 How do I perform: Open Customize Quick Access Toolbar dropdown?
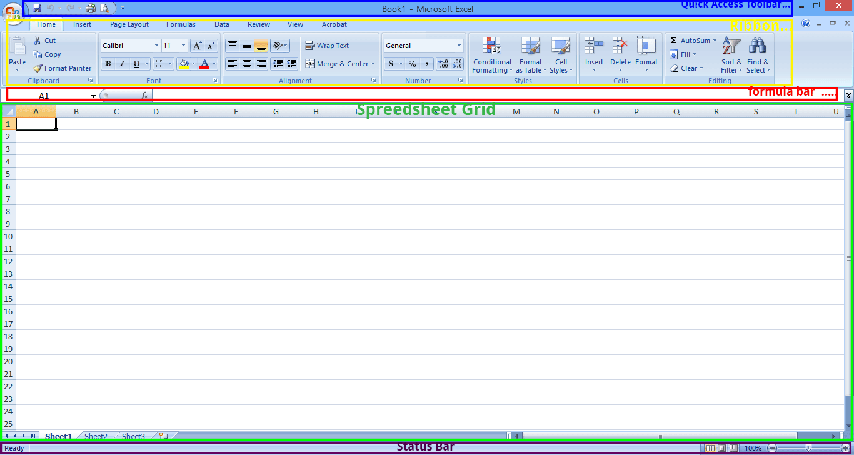[x=123, y=8]
